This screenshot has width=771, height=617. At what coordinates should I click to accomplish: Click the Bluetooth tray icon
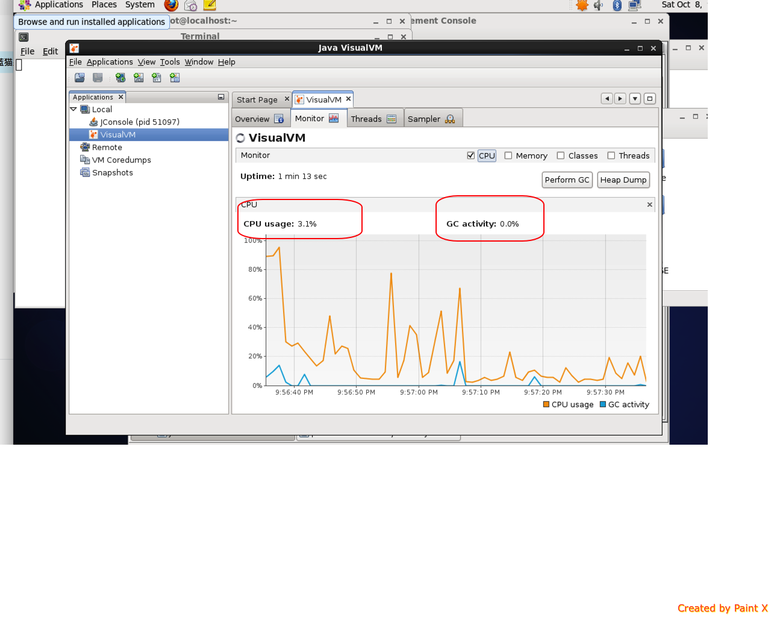(617, 5)
